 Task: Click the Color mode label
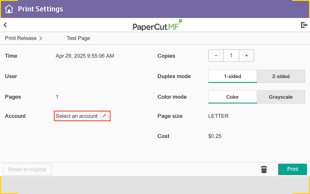tap(172, 97)
